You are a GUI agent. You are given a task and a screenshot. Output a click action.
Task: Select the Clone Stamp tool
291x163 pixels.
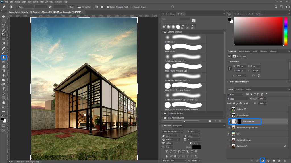pos(4,57)
